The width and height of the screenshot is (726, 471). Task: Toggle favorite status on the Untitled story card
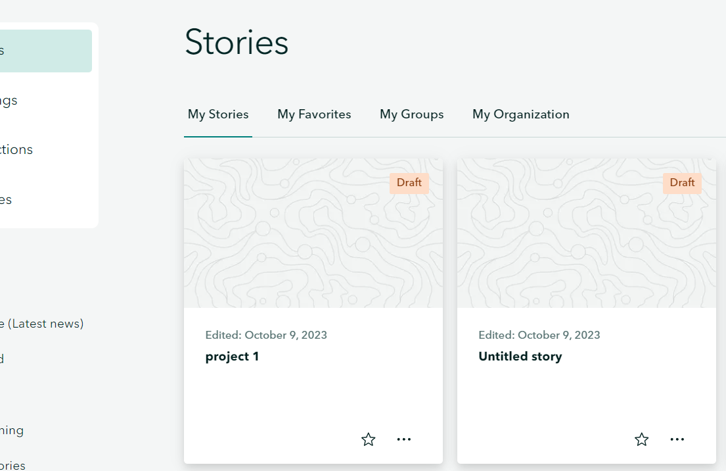[641, 439]
